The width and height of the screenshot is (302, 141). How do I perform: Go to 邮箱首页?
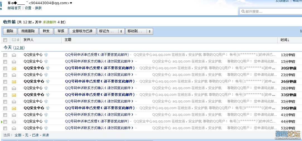point(14,8)
